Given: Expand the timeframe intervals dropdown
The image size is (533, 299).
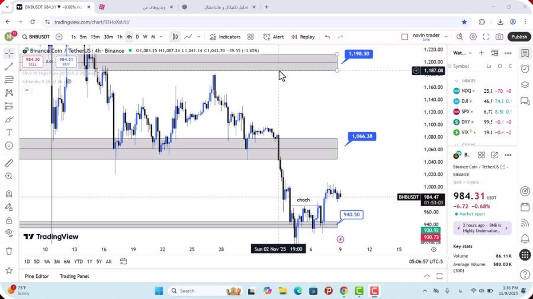Looking at the screenshot, I should point(161,37).
